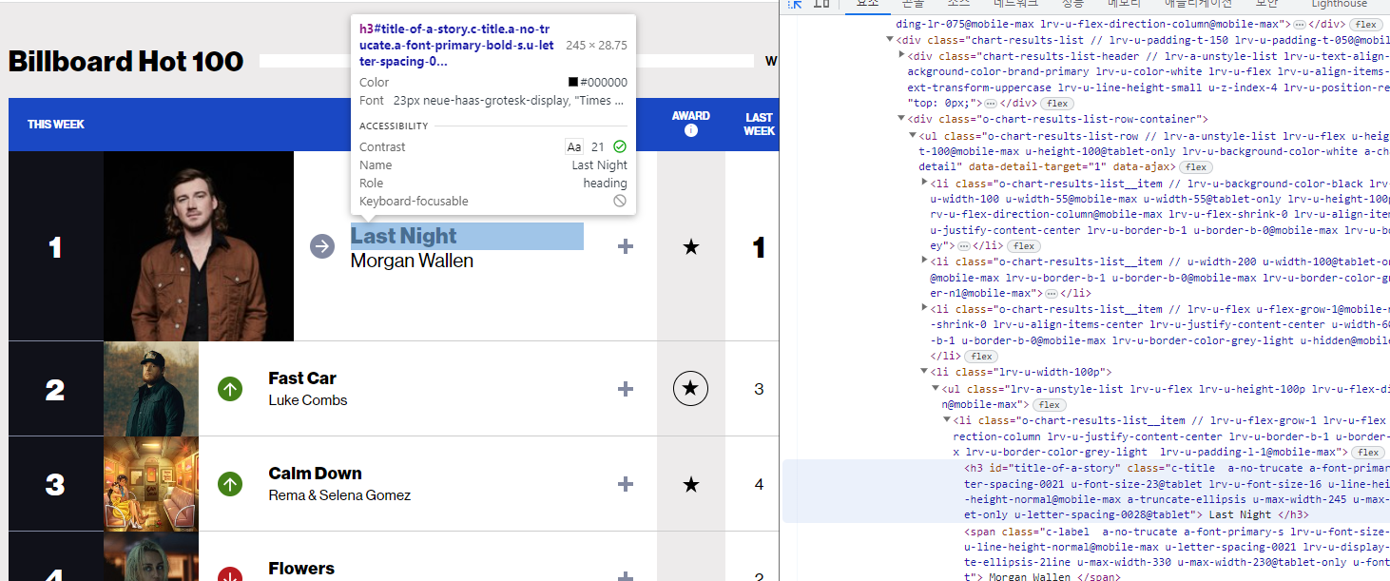Click the circled award star for Fast Car
This screenshot has height=581, width=1390.
(691, 389)
